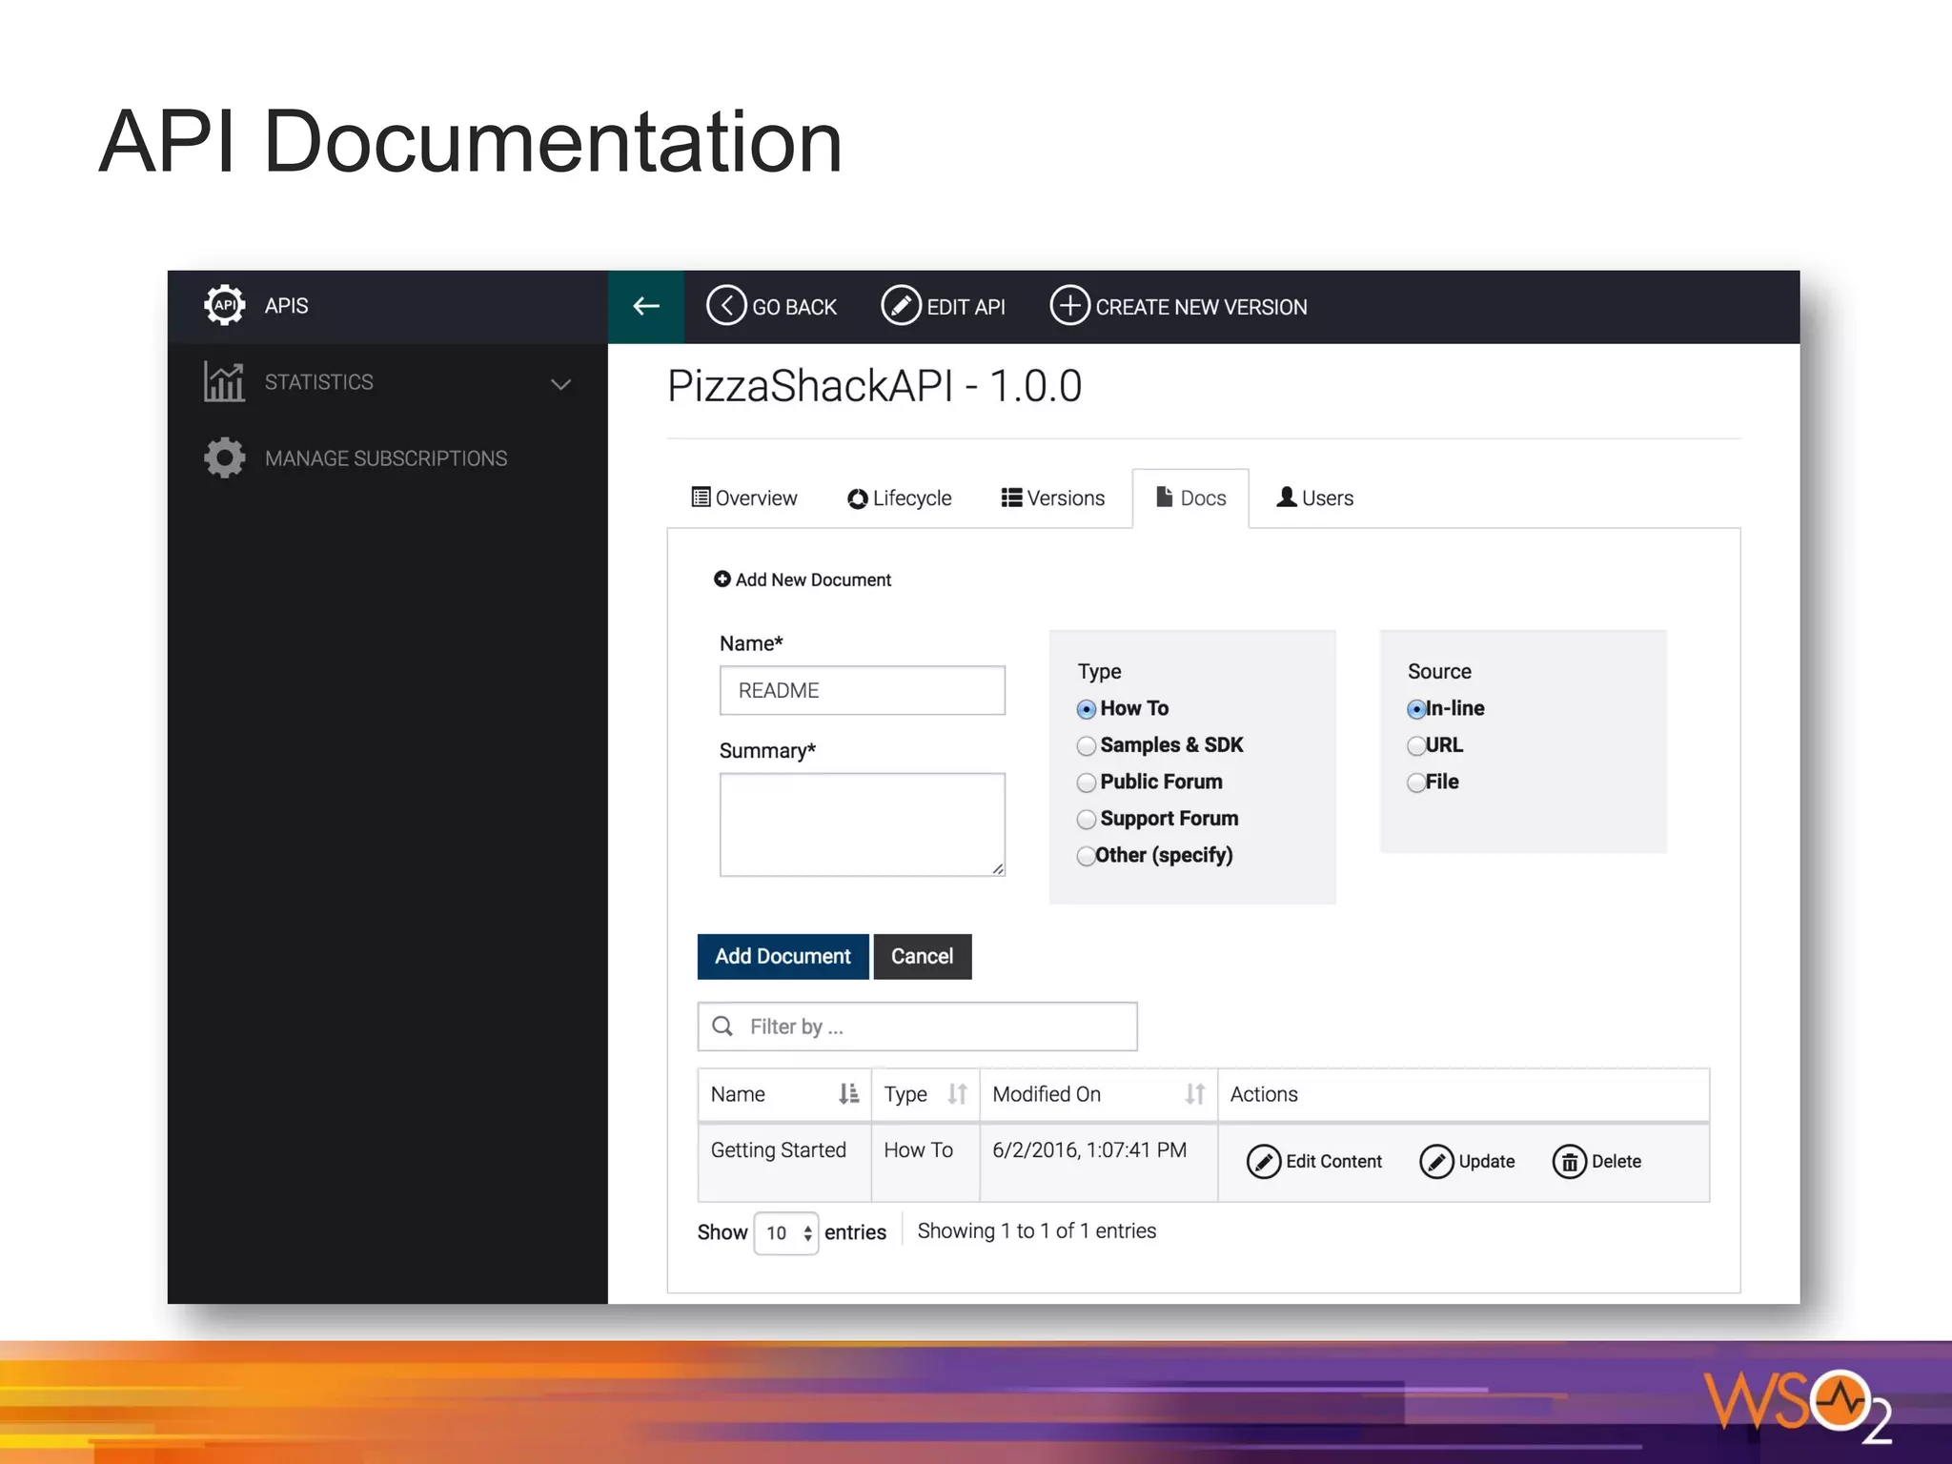This screenshot has width=1952, height=1464.
Task: Click the Delete trash icon
Action: click(1570, 1162)
